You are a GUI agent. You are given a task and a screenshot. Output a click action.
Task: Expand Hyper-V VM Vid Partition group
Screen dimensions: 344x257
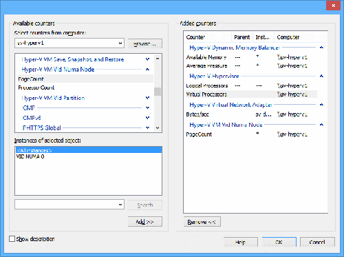[x=147, y=98]
